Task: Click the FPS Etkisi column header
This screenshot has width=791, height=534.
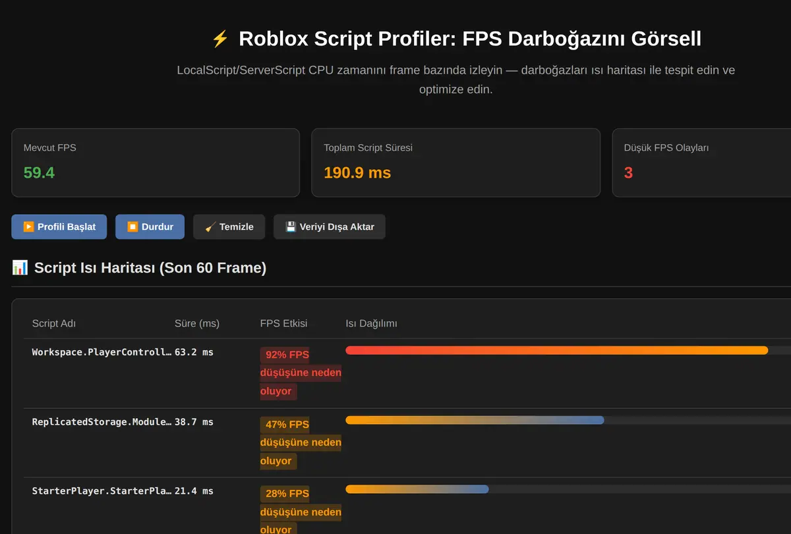Action: 283,323
